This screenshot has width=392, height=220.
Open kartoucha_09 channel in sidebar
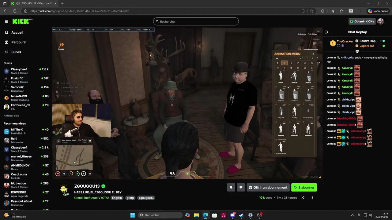tap(26, 107)
